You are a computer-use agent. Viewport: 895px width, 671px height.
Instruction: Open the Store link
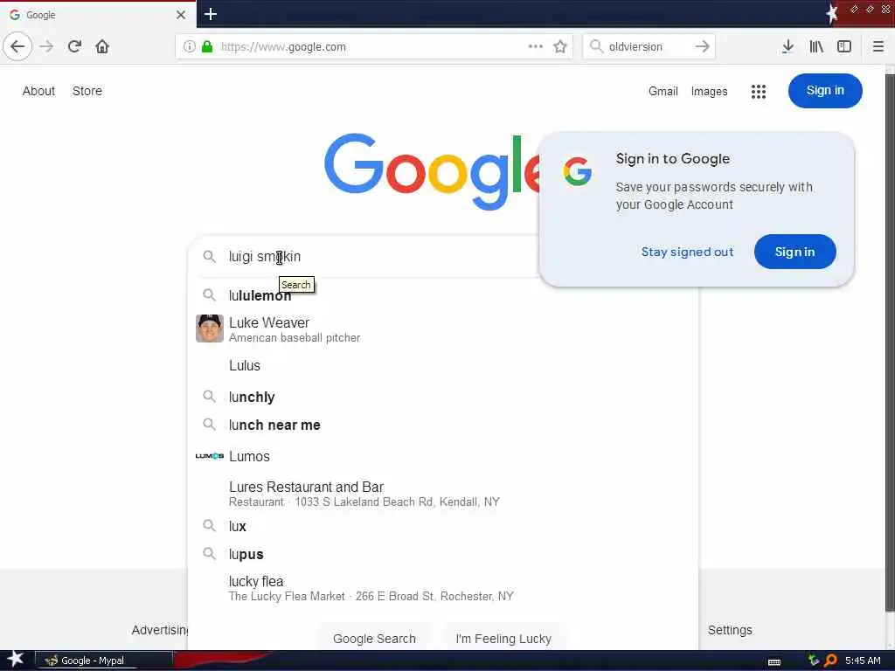pos(87,91)
